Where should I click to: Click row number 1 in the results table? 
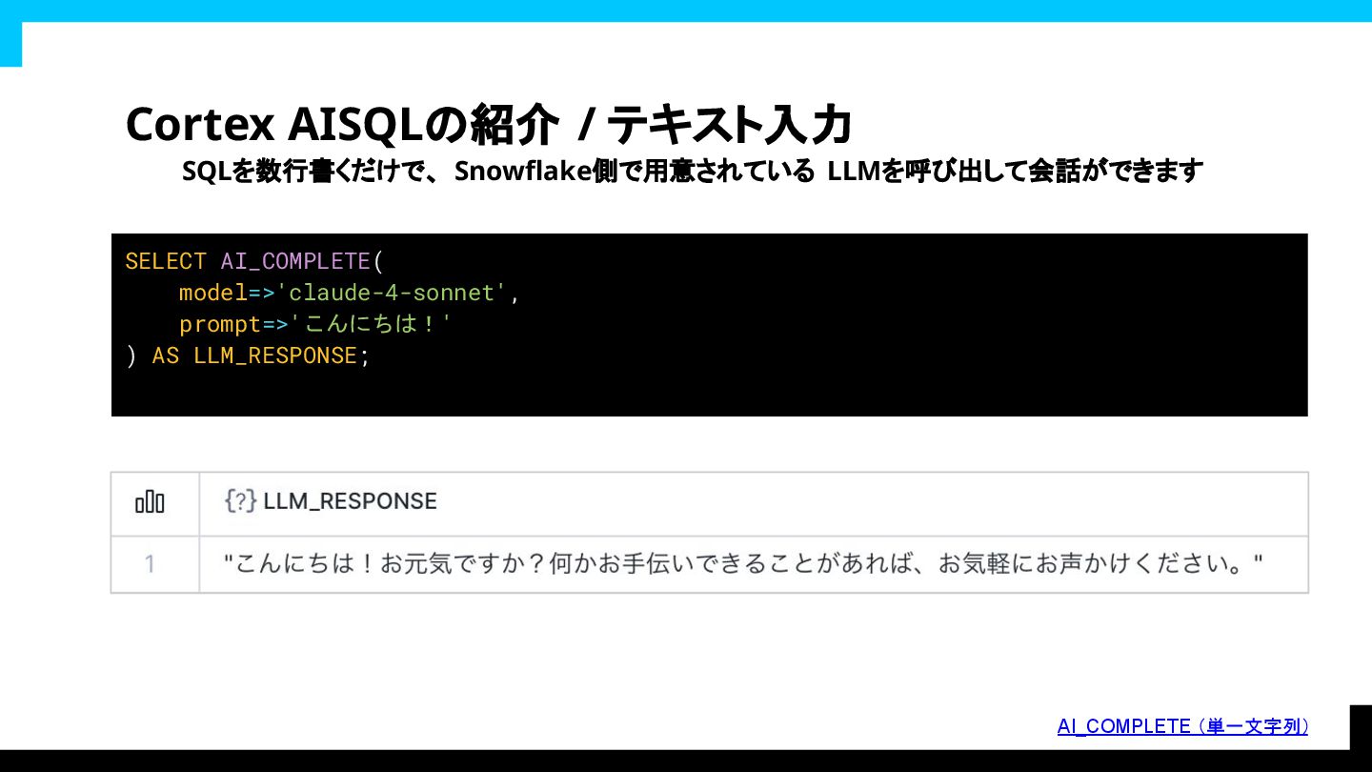click(x=150, y=564)
